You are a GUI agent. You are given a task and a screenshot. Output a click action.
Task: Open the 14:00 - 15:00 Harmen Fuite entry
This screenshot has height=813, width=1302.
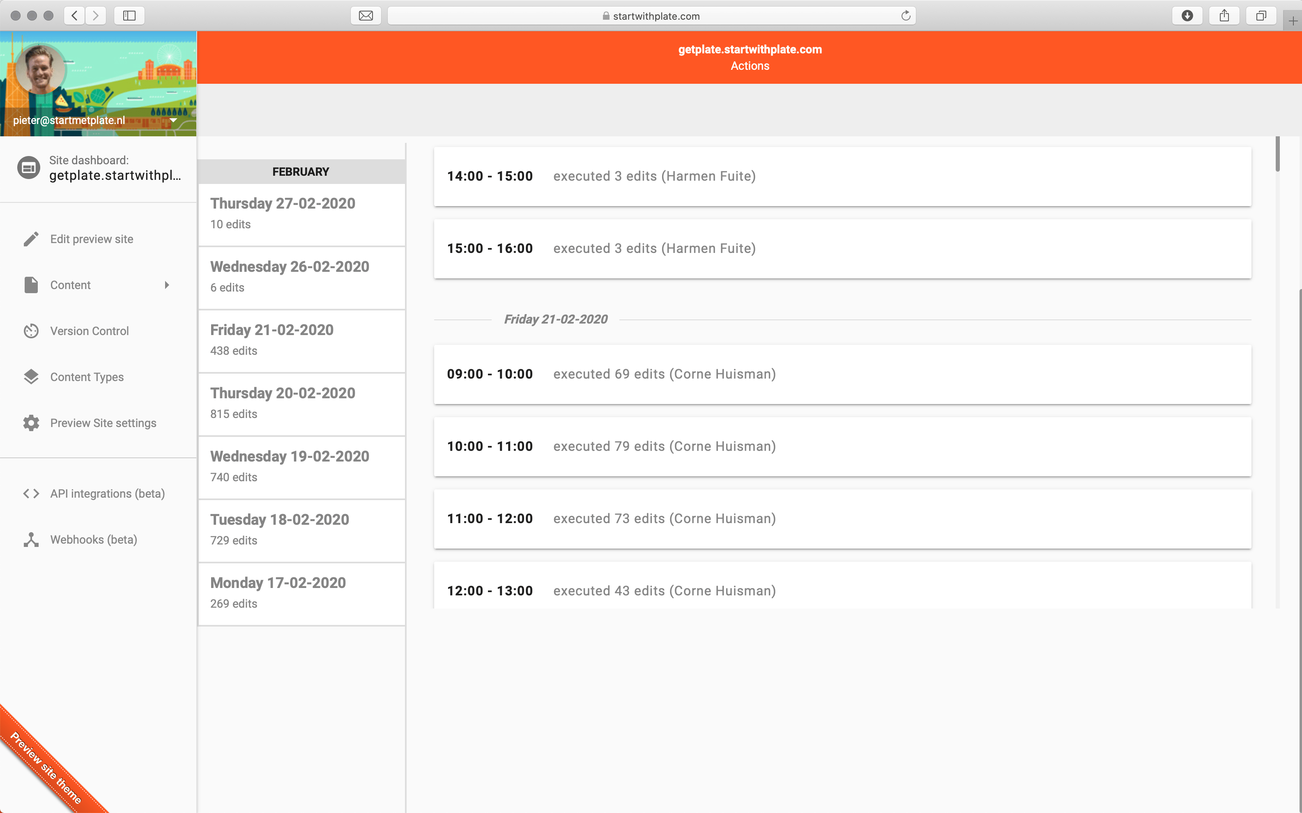pyautogui.click(x=842, y=177)
